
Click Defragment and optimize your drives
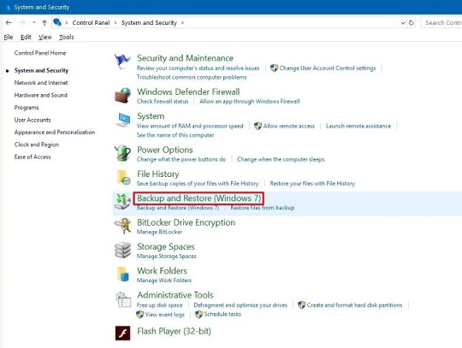point(240,305)
